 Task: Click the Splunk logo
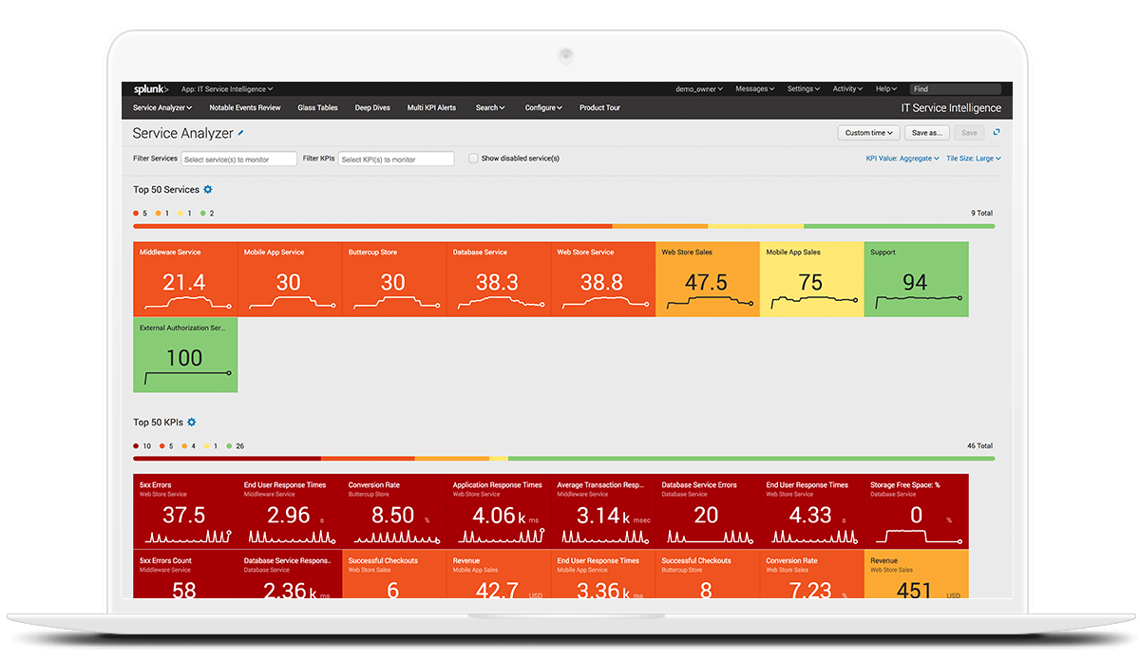click(x=150, y=89)
